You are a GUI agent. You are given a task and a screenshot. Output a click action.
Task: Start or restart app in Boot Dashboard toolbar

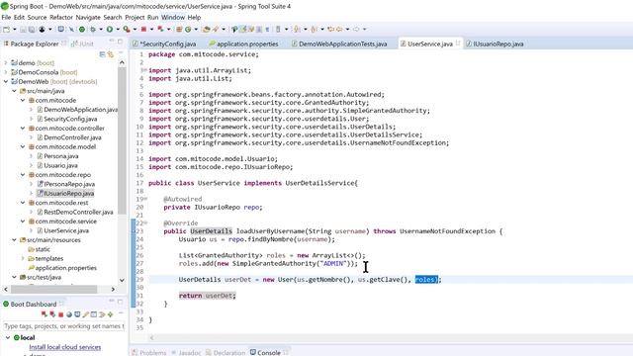[x=45, y=314]
